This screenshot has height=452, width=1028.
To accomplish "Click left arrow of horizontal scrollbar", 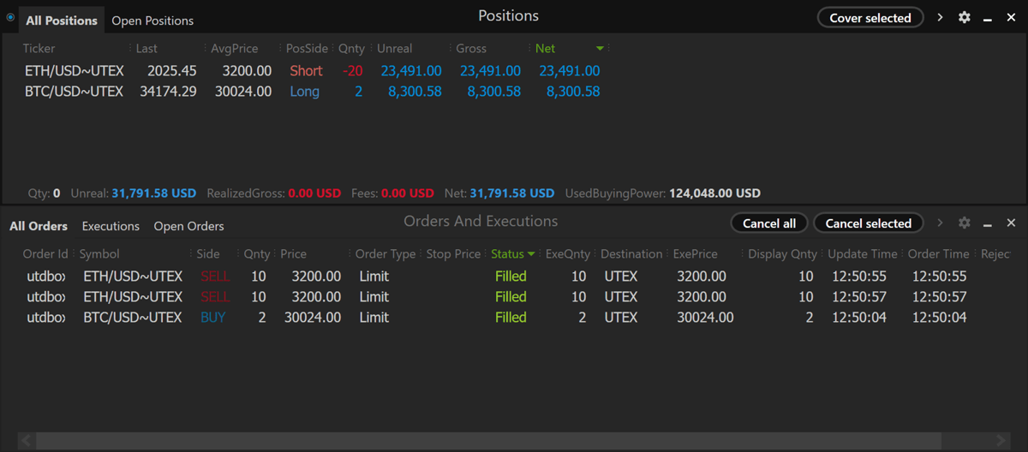I will tap(26, 441).
